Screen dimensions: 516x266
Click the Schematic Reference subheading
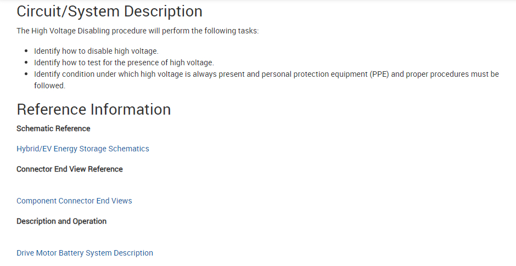(53, 128)
